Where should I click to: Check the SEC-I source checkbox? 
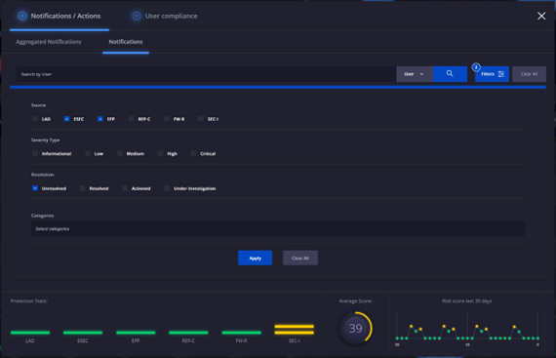(201, 119)
